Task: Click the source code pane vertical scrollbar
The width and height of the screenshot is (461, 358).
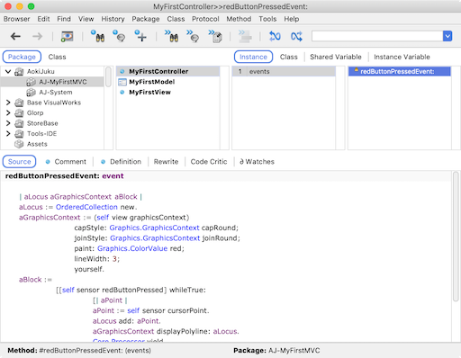Action: [456, 237]
